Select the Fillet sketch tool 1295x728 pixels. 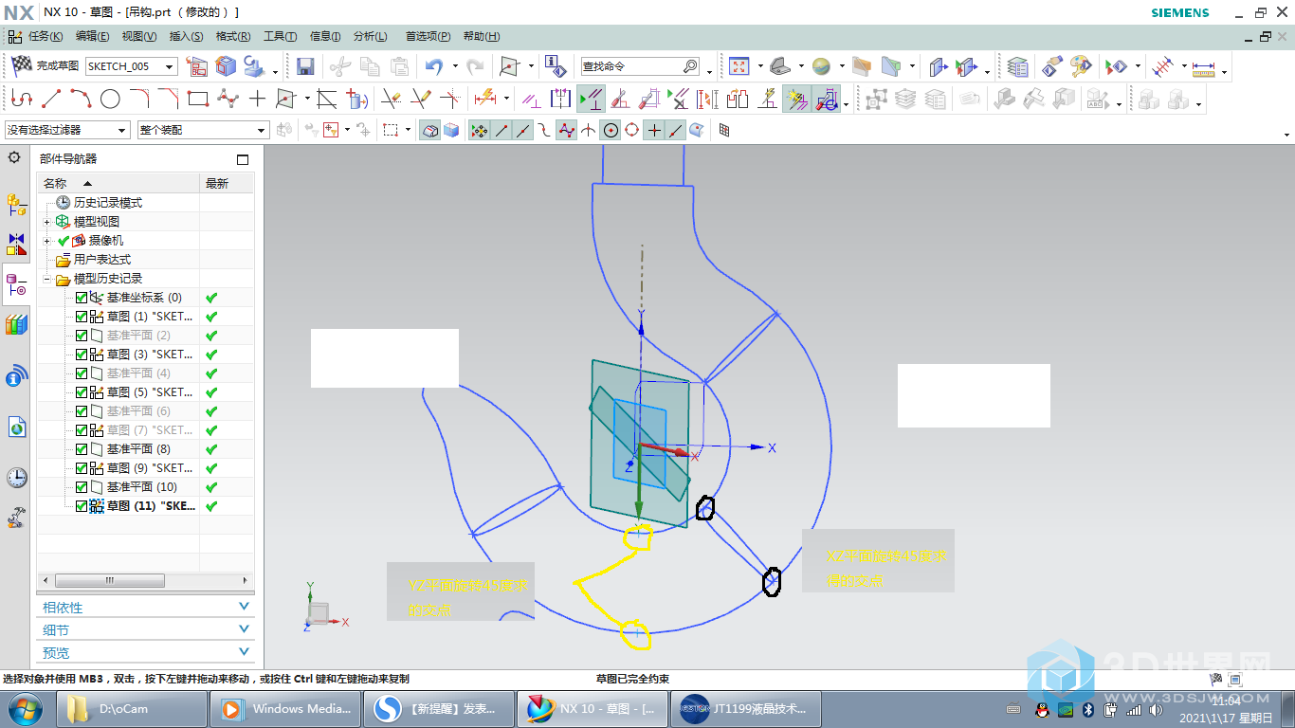(x=139, y=98)
